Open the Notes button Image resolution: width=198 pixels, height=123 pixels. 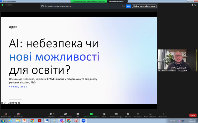[163, 114]
